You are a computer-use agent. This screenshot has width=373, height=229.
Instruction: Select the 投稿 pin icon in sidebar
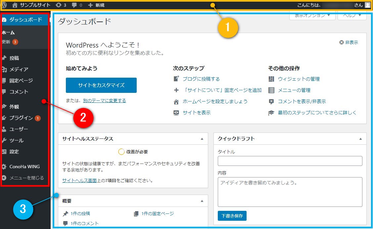point(4,58)
